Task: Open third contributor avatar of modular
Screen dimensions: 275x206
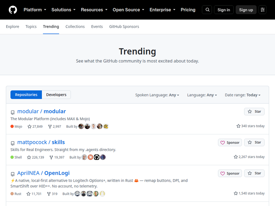Action: click(93, 126)
